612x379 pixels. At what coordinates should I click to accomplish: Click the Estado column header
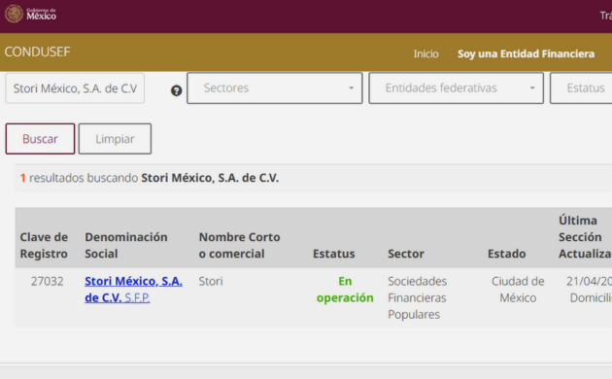[507, 254]
